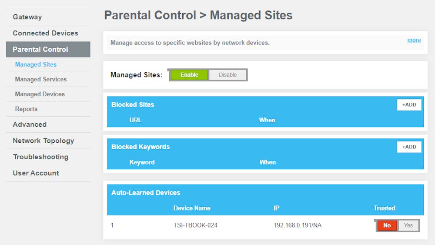The height and width of the screenshot is (245, 435).
Task: Add a new blocked keyword
Action: click(x=409, y=147)
